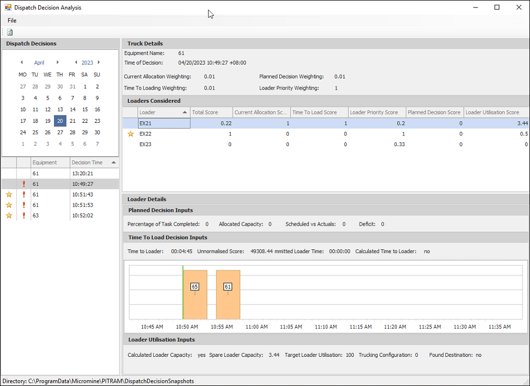The image size is (530, 386).
Task: Advance the calendar to the next month
Action: coord(58,62)
